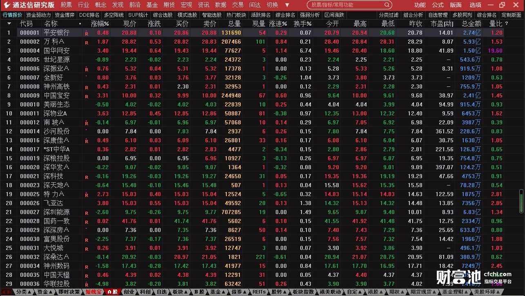Select the *ST中华A stock name
This screenshot has height=296, width=525.
point(57,149)
